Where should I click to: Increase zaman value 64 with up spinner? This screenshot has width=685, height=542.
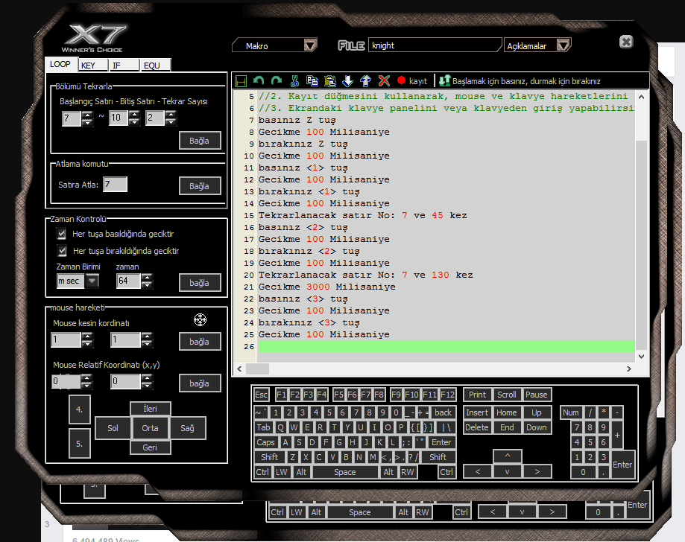click(x=148, y=278)
